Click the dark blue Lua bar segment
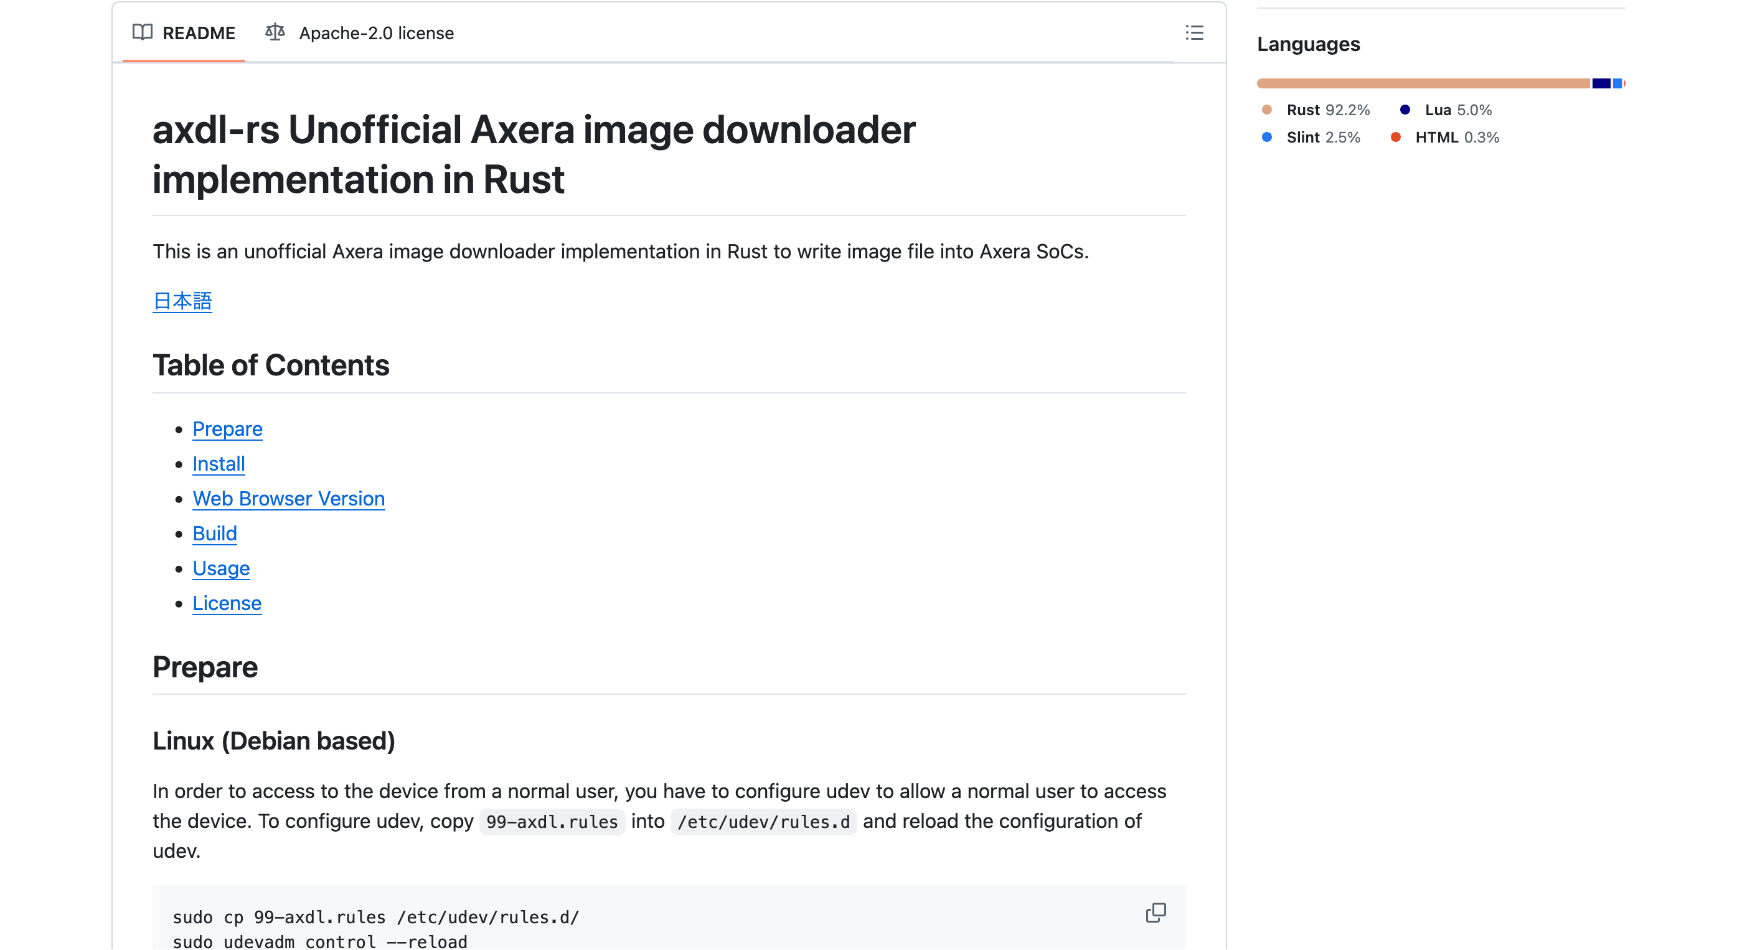This screenshot has height=950, width=1737. point(1601,83)
